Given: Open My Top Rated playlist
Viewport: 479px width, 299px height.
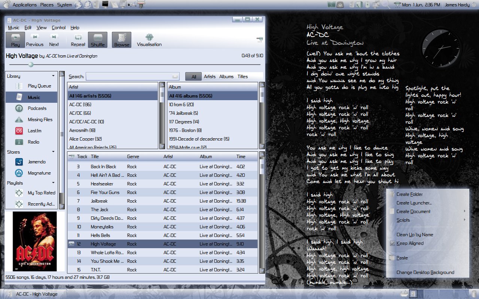Looking at the screenshot, I should (x=31, y=193).
